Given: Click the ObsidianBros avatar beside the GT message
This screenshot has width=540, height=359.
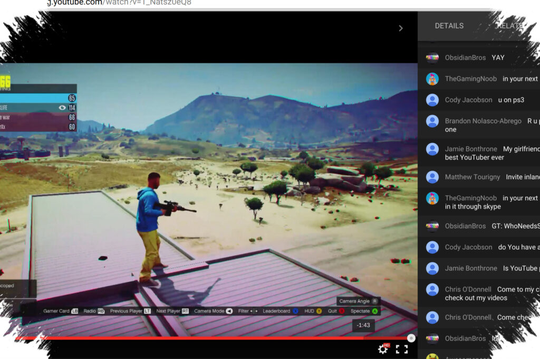Looking at the screenshot, I should pos(432,226).
